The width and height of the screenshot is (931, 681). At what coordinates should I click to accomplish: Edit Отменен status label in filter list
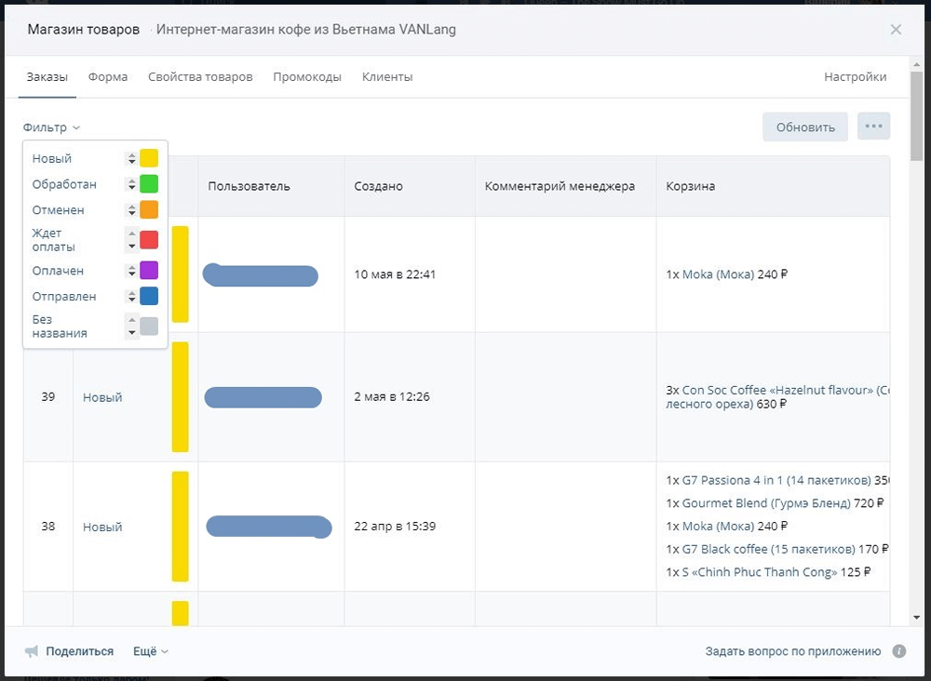(58, 210)
